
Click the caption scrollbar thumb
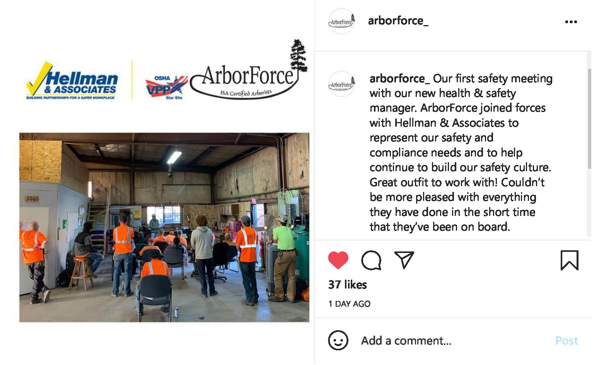coord(589,119)
